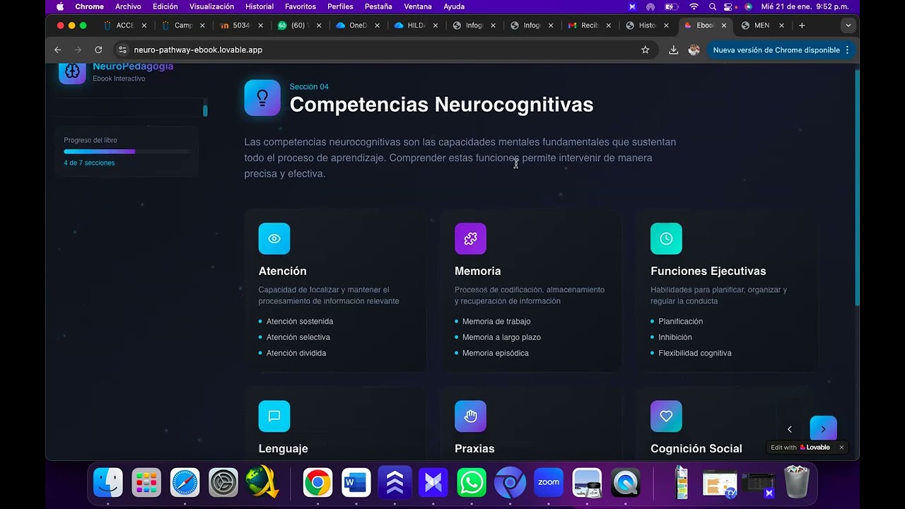Switch to the Histo tab
The width and height of the screenshot is (905, 509).
click(x=648, y=25)
